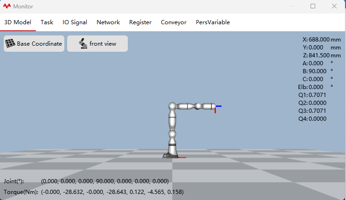The height and width of the screenshot is (200, 346).
Task: Switch to the Task tab
Action: pos(47,22)
